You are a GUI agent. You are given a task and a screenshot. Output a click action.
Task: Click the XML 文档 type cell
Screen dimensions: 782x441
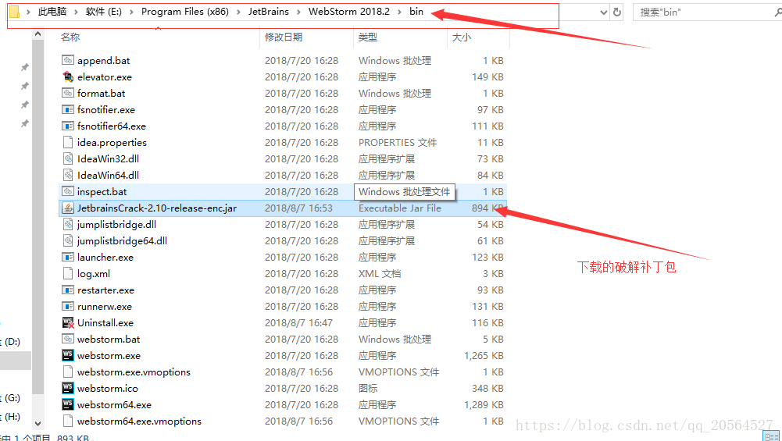[x=380, y=273]
